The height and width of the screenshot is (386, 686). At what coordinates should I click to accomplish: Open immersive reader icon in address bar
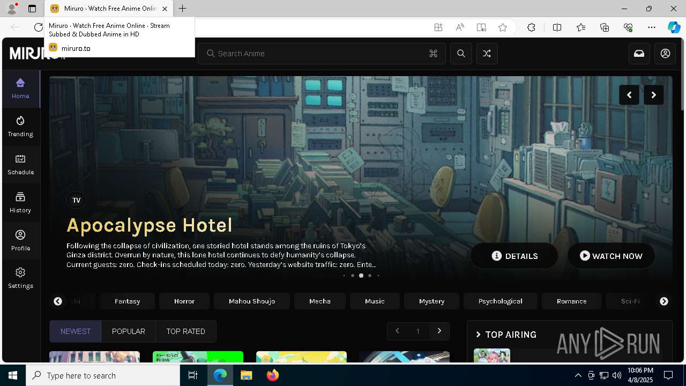click(481, 27)
